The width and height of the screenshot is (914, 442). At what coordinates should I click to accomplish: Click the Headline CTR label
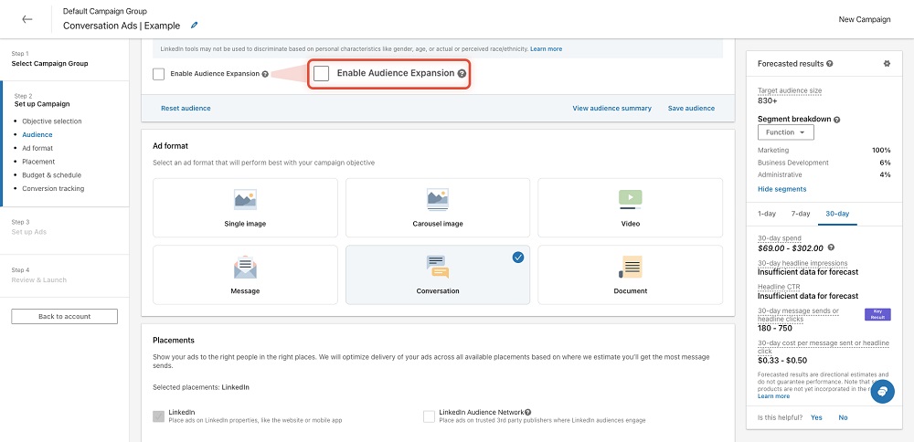click(x=780, y=287)
